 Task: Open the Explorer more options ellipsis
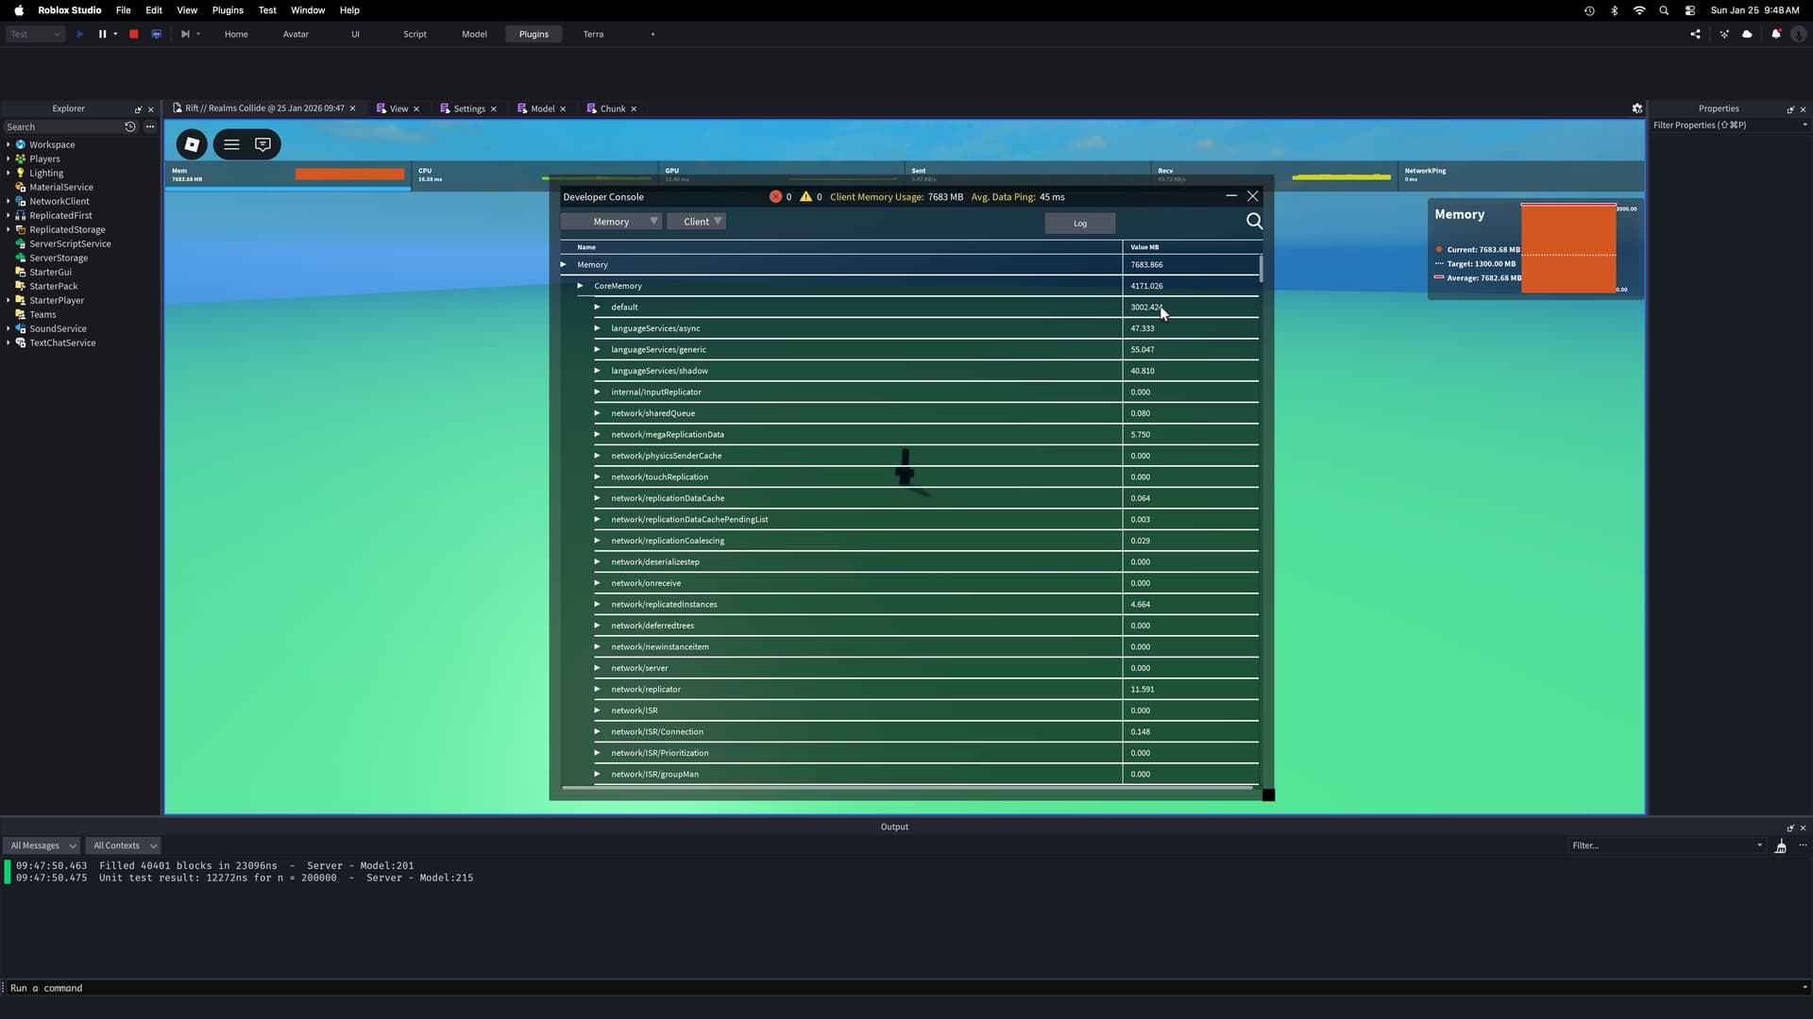point(150,126)
